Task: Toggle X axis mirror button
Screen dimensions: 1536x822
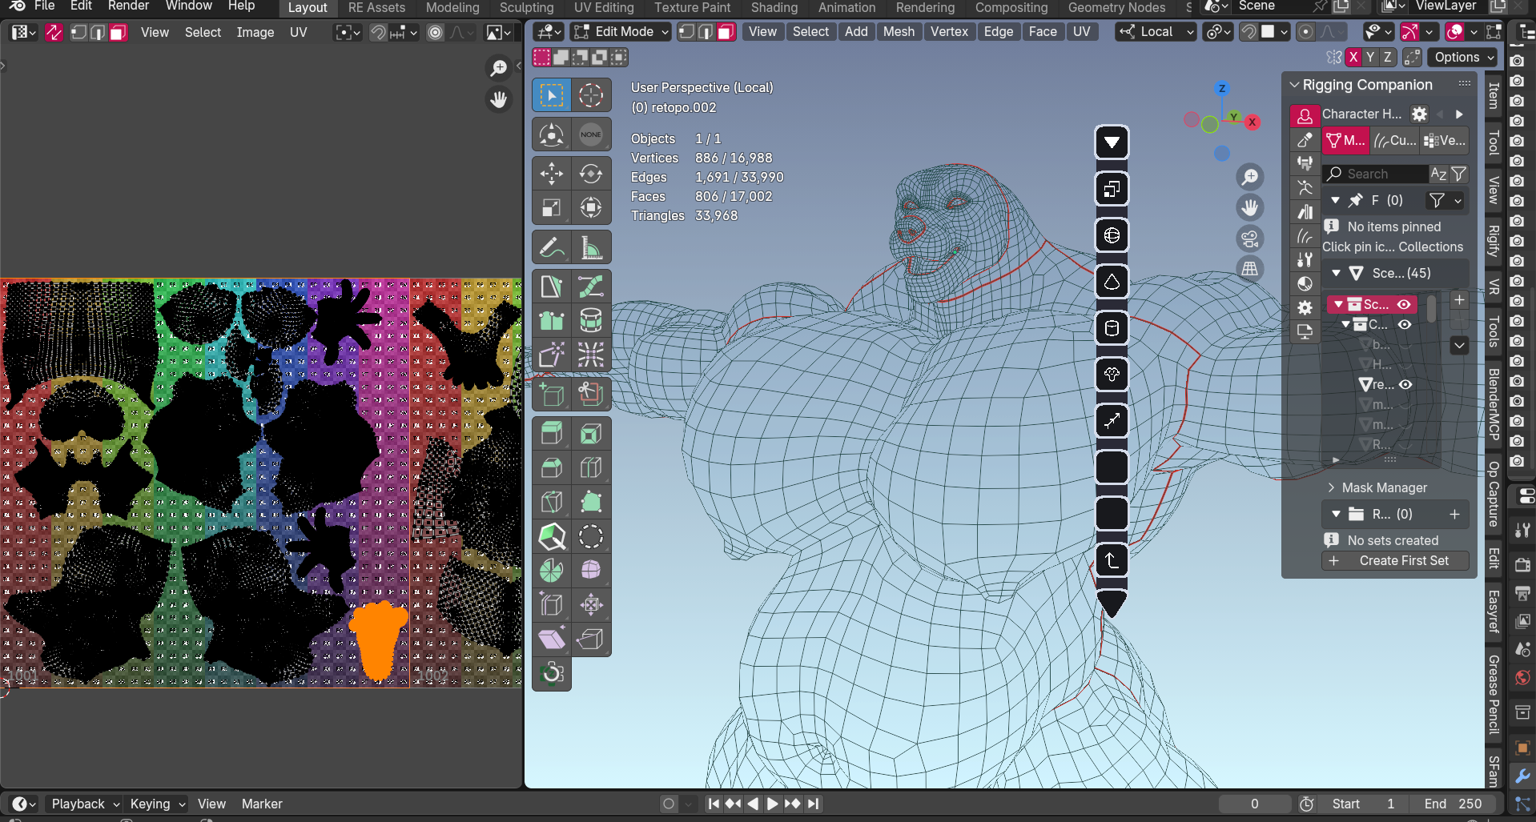Action: coord(1353,57)
